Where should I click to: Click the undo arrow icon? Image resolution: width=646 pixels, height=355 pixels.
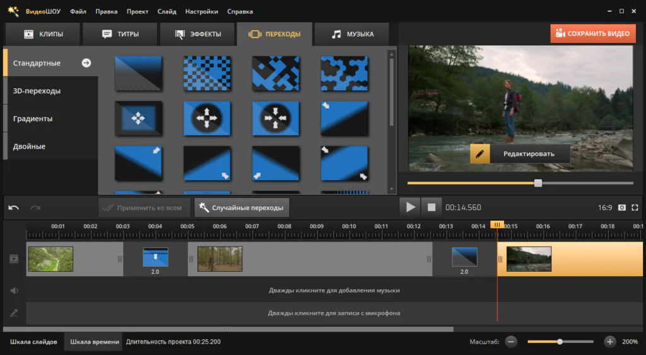click(14, 207)
